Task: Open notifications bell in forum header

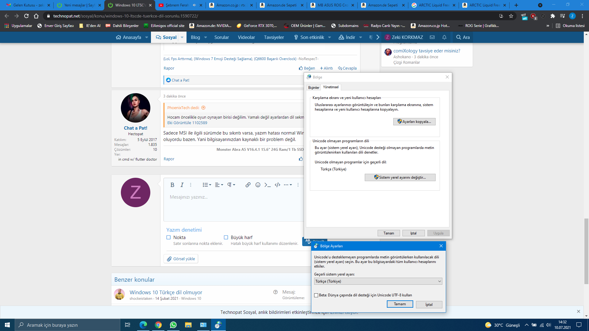Action: tap(444, 37)
